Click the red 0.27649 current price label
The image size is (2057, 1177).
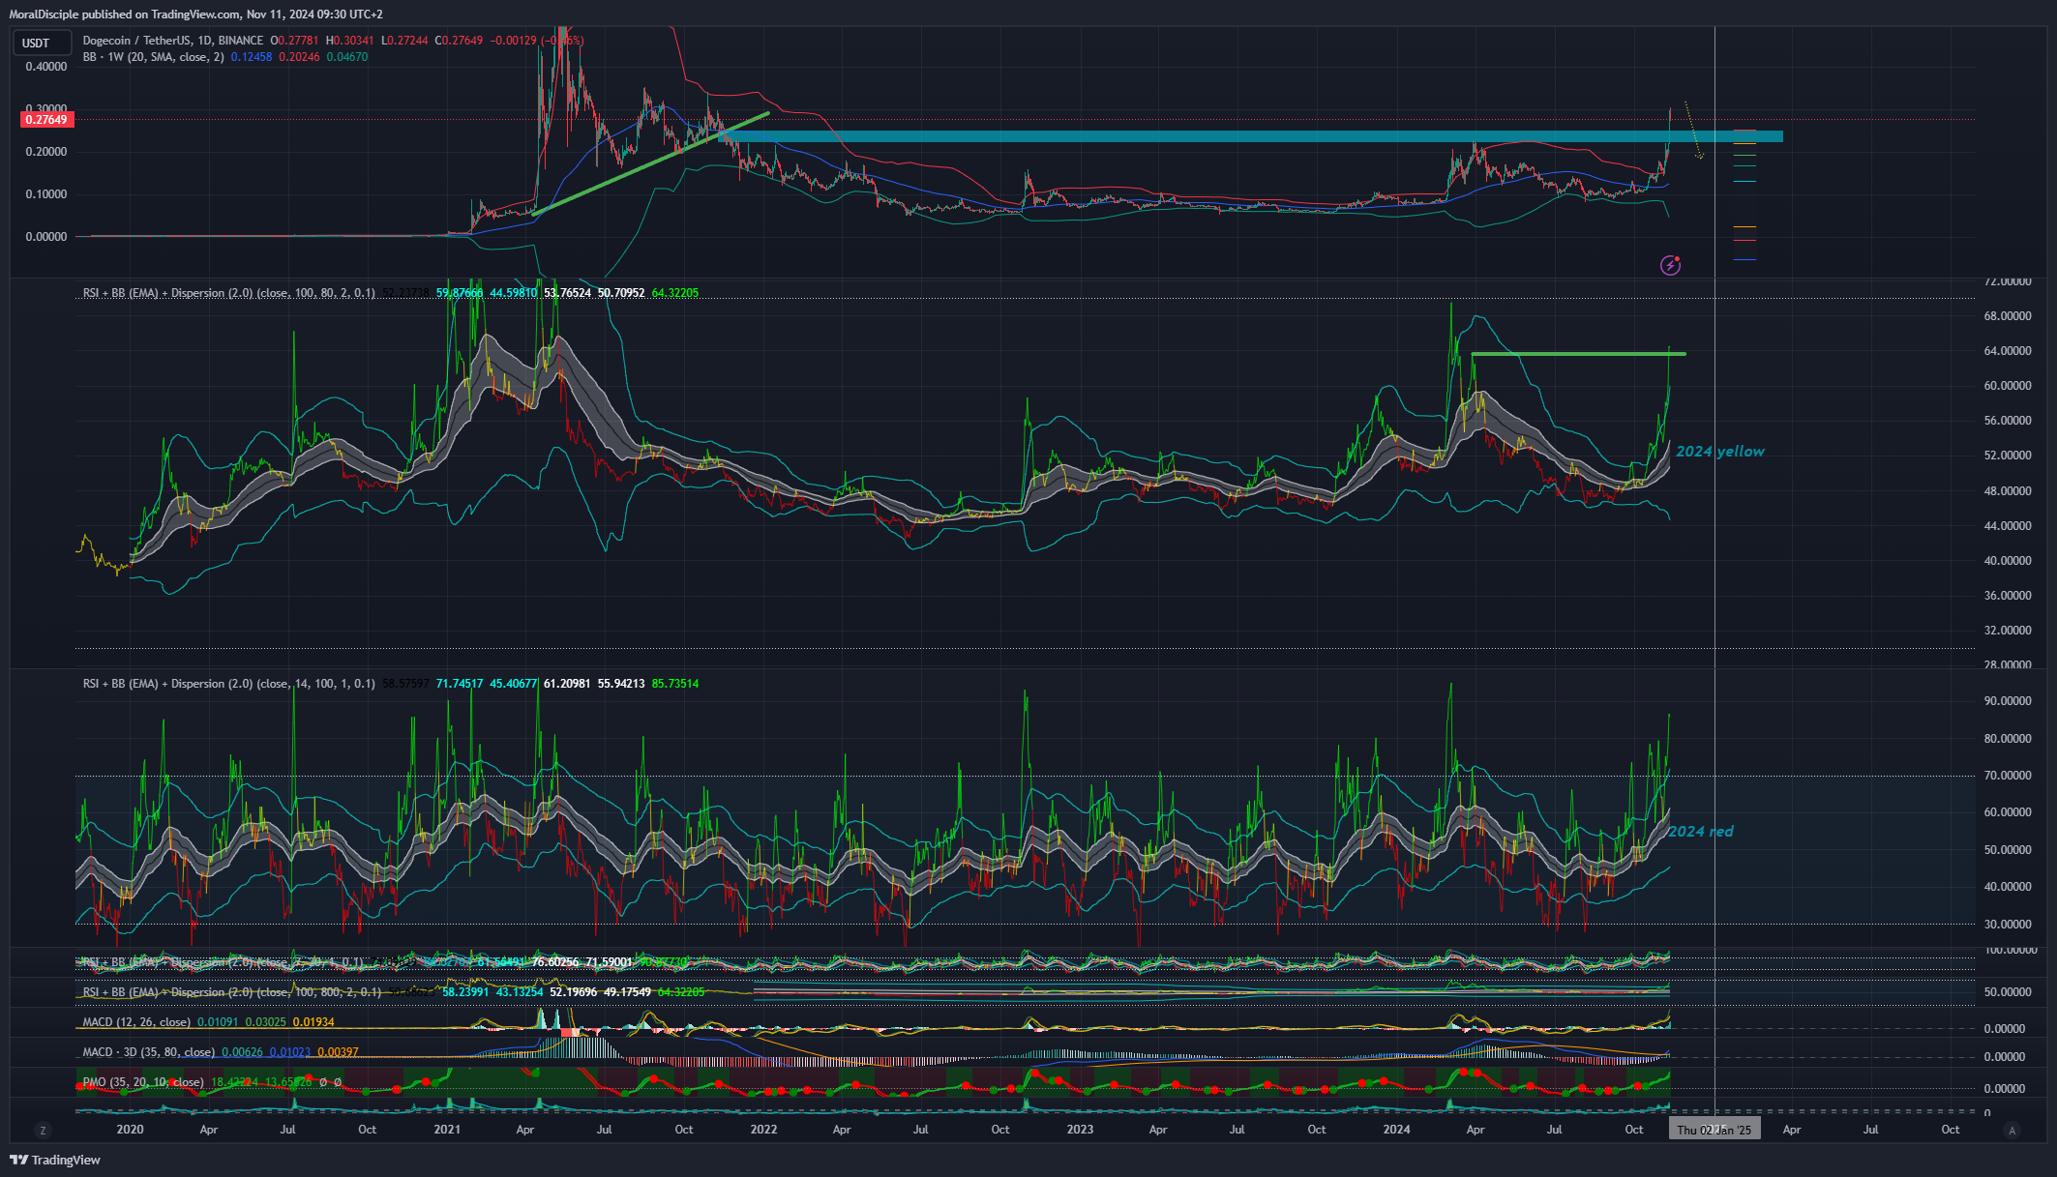click(46, 120)
